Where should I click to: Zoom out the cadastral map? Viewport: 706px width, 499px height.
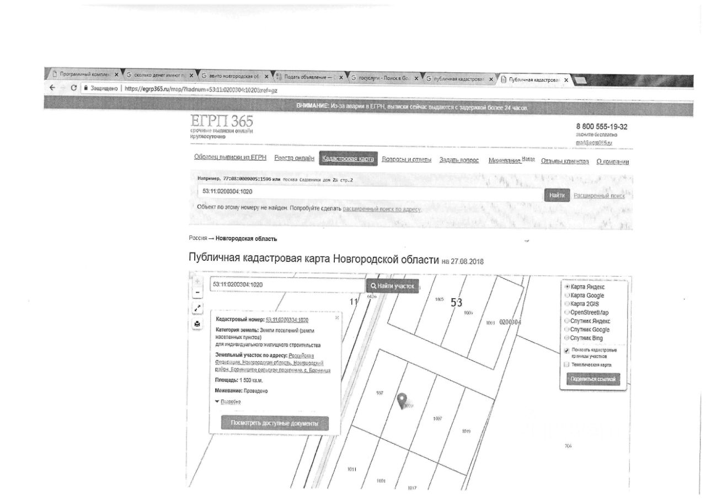(197, 292)
